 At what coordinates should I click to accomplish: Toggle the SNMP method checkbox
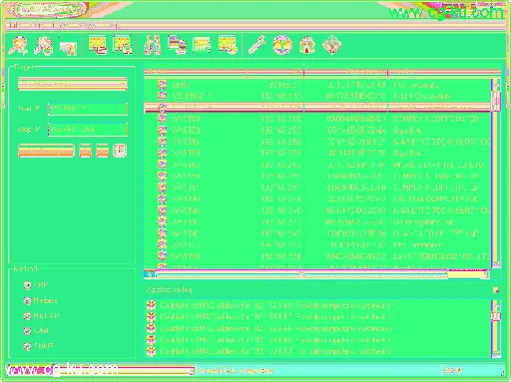pyautogui.click(x=27, y=346)
